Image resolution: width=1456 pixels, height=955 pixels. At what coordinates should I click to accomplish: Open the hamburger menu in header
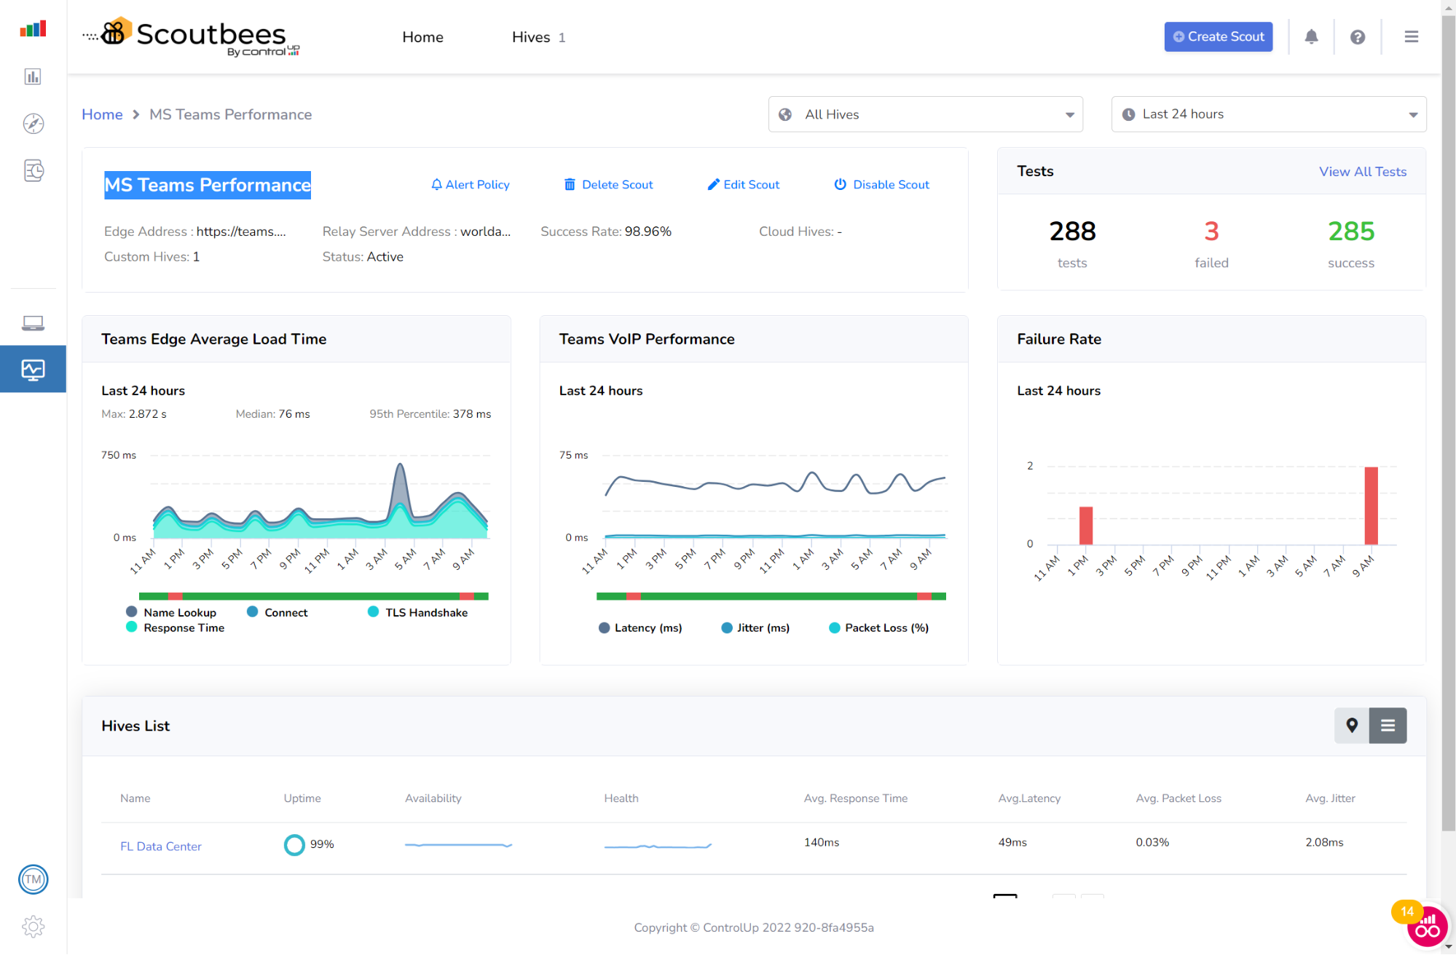(1411, 37)
